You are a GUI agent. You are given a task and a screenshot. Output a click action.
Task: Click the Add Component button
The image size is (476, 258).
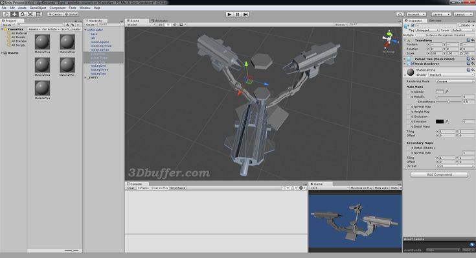pyautogui.click(x=439, y=175)
